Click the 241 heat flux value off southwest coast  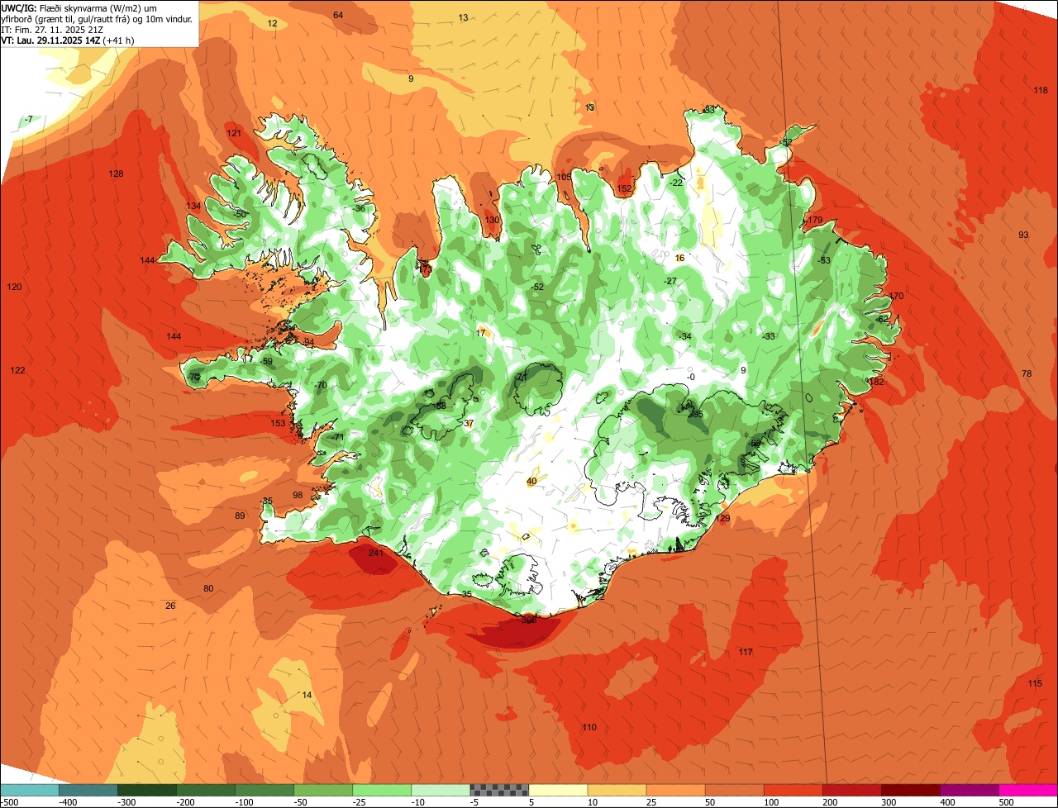(376, 554)
